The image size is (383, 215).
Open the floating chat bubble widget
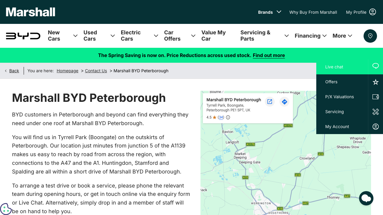coord(366,198)
